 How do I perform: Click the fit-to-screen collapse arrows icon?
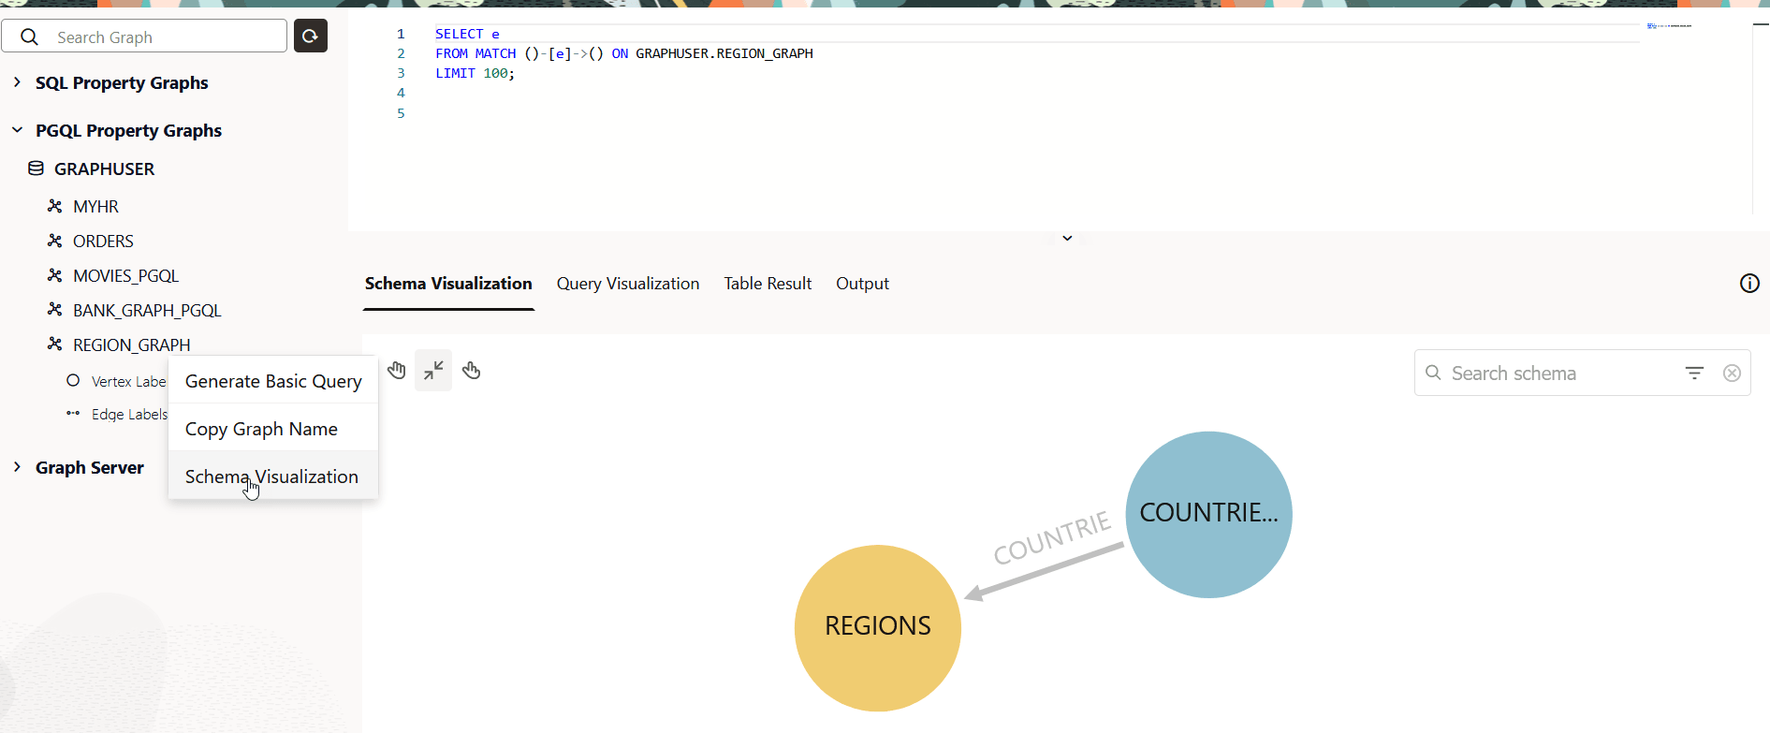pos(433,371)
